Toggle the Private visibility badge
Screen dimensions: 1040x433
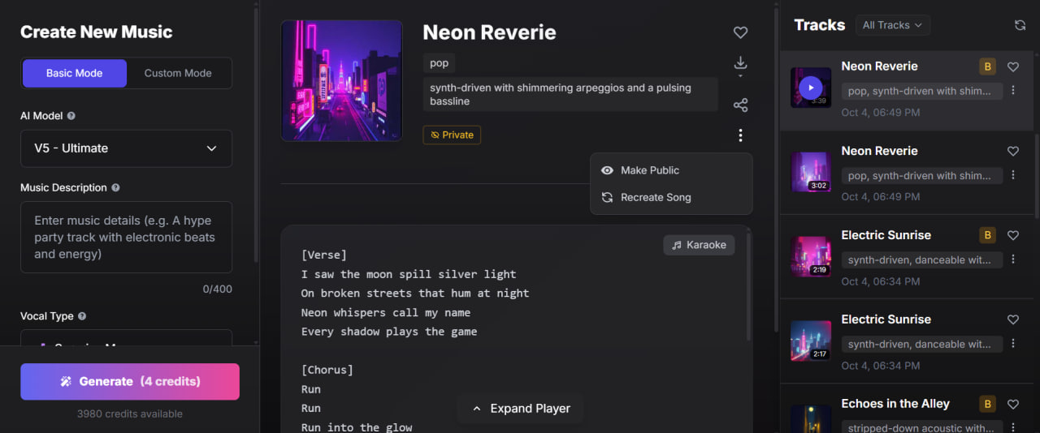click(452, 135)
